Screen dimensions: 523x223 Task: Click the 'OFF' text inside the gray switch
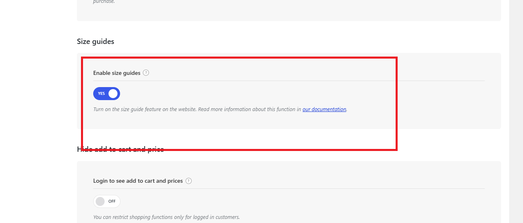(112, 201)
